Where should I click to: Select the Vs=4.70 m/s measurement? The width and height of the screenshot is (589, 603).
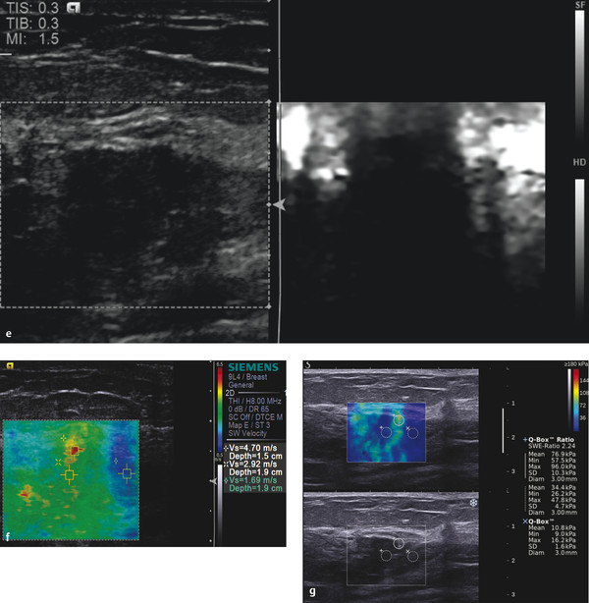[x=253, y=445]
